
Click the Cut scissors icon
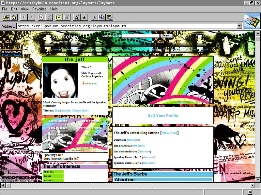[94, 17]
